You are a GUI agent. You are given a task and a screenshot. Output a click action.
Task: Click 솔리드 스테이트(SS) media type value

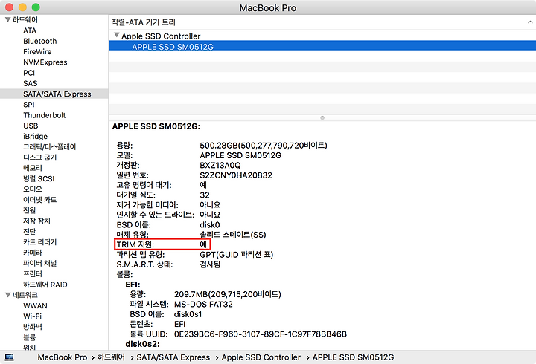click(233, 235)
